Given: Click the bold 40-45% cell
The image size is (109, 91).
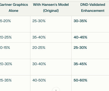Looking at the screenshot, I should (80, 37).
